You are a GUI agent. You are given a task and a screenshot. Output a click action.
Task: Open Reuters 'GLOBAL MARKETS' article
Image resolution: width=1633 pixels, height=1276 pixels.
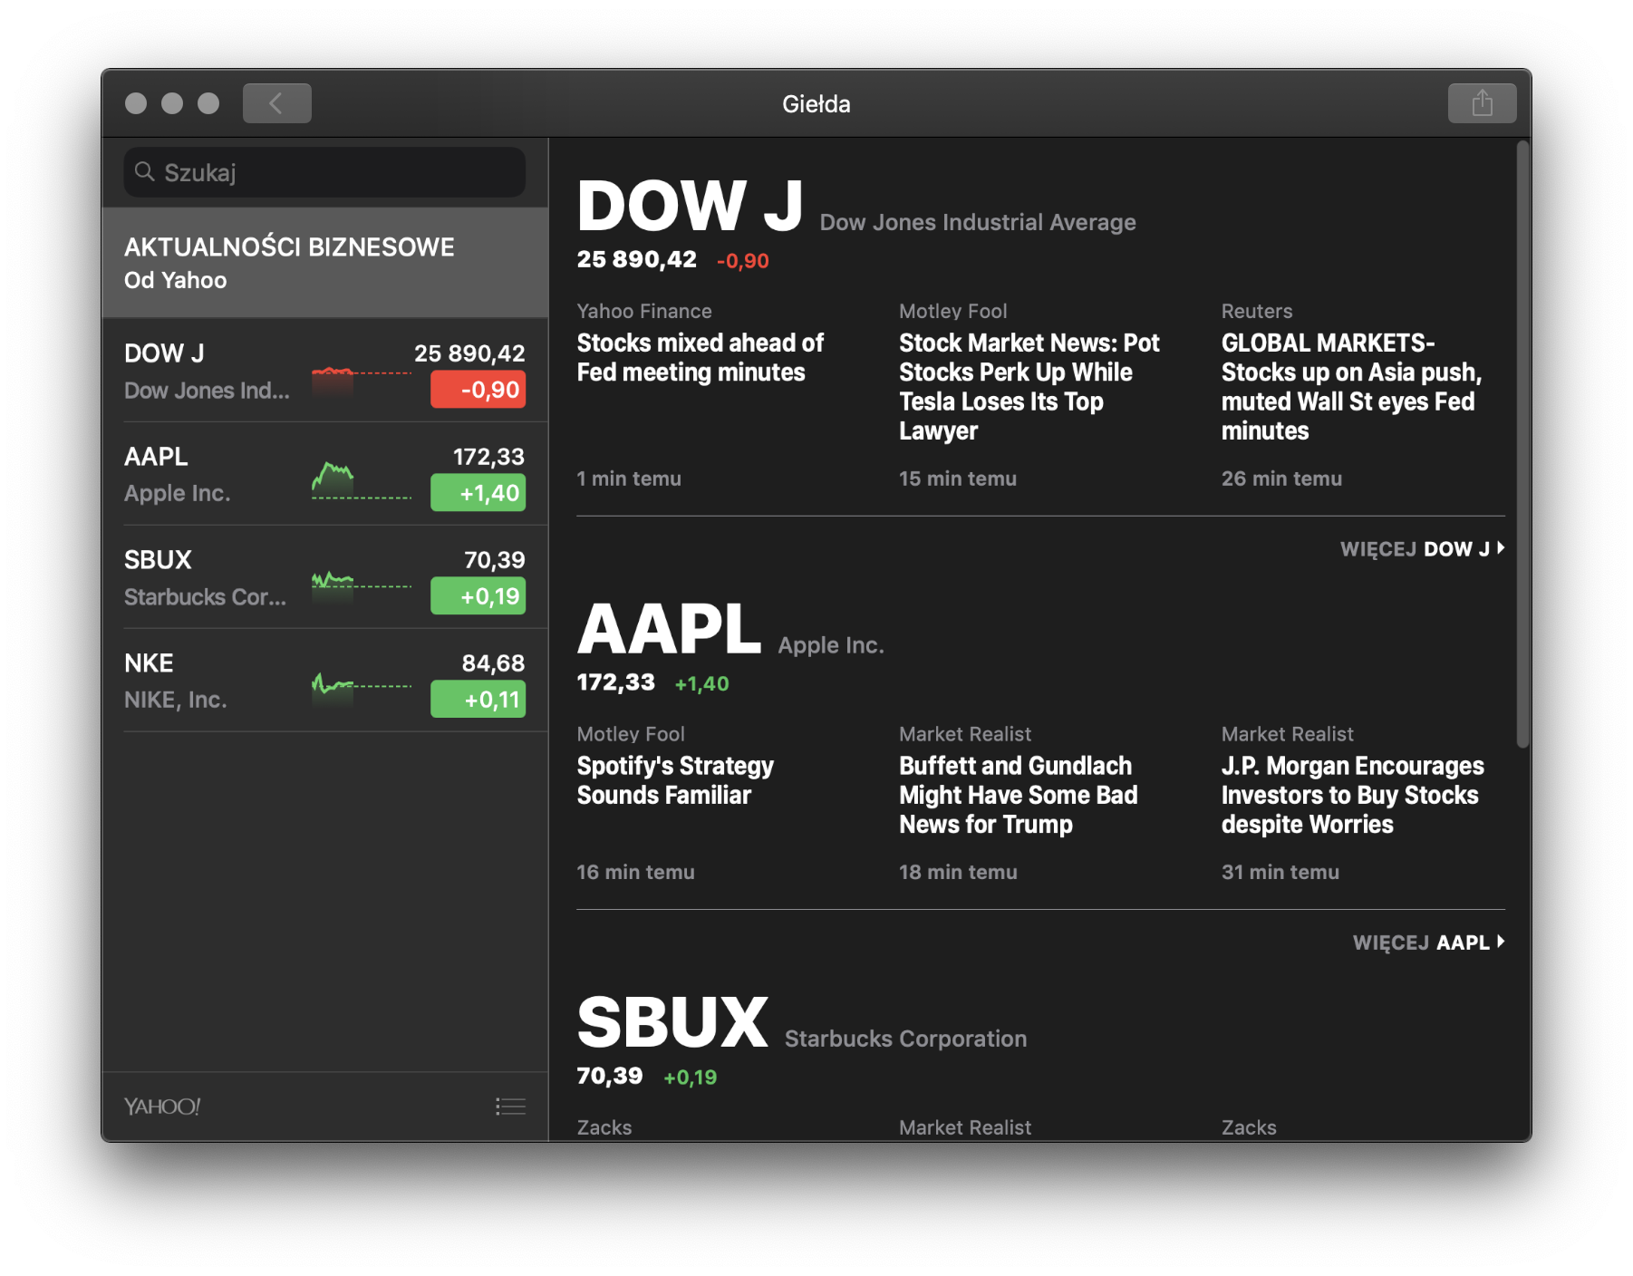(x=1351, y=387)
